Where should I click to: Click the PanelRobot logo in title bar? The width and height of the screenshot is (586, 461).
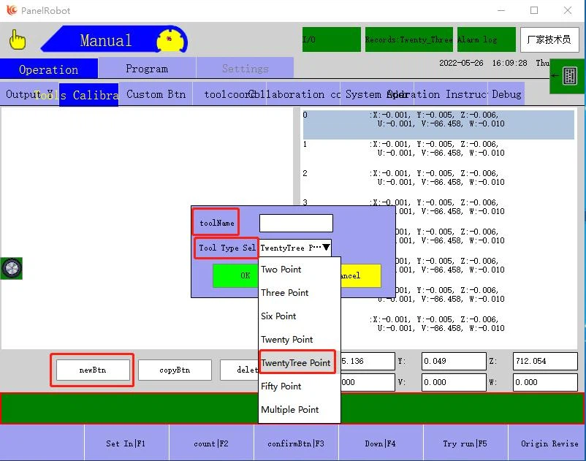click(x=11, y=10)
